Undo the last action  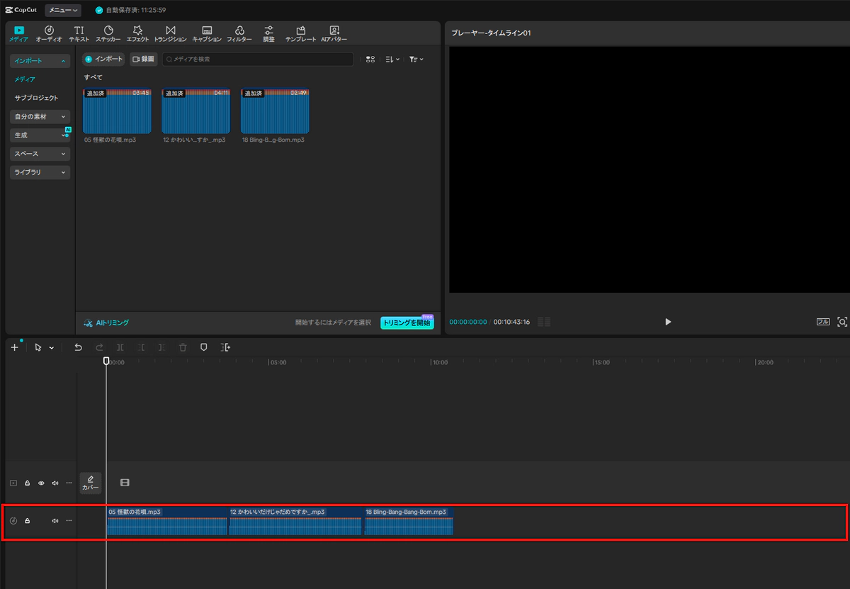tap(78, 347)
